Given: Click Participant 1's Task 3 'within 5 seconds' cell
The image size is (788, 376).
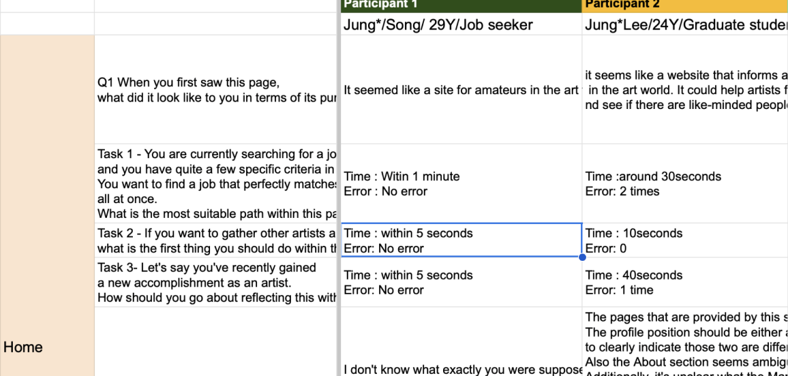Looking at the screenshot, I should 460,283.
